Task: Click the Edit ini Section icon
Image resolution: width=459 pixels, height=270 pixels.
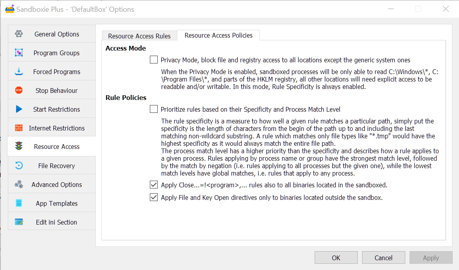Action: (x=19, y=222)
